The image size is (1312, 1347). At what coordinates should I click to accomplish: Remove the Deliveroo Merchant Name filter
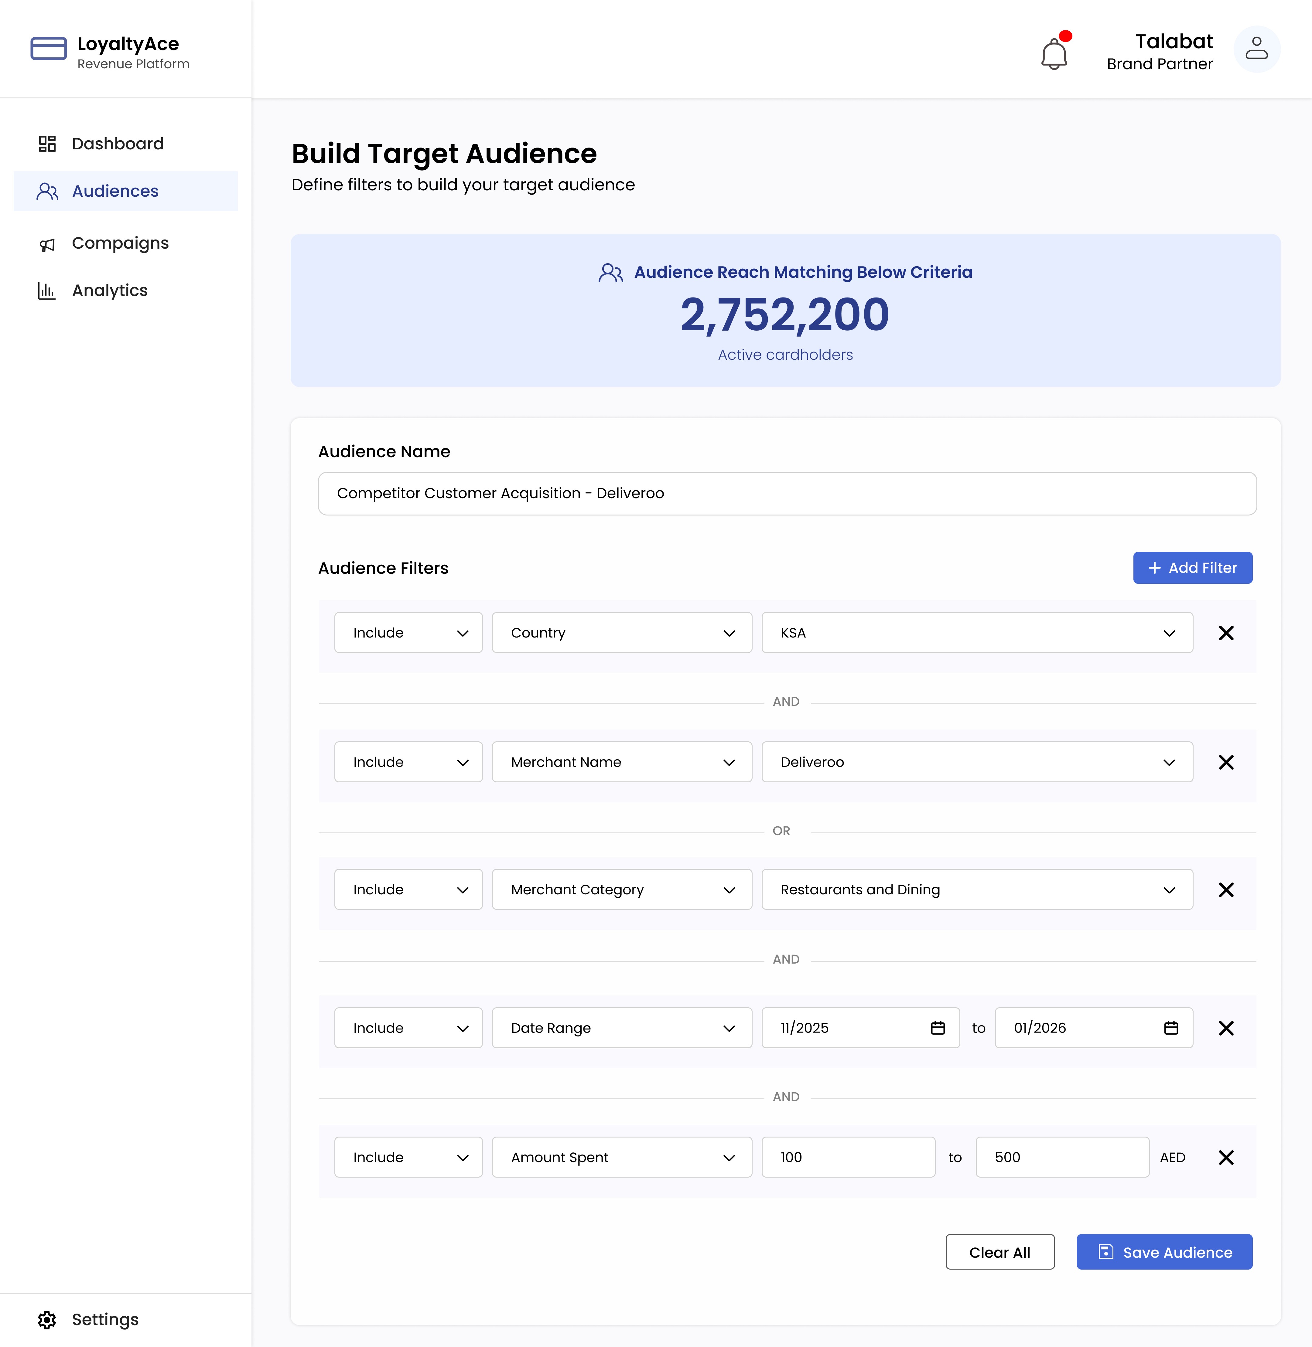1226,762
